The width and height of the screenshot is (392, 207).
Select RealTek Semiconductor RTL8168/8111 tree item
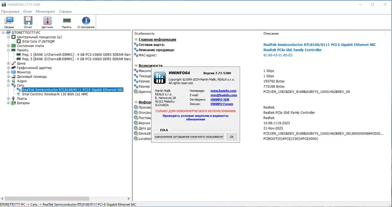click(x=73, y=90)
